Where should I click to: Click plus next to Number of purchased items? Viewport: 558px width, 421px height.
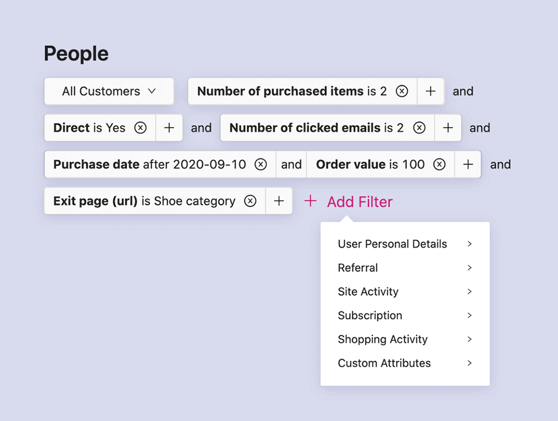pos(431,91)
